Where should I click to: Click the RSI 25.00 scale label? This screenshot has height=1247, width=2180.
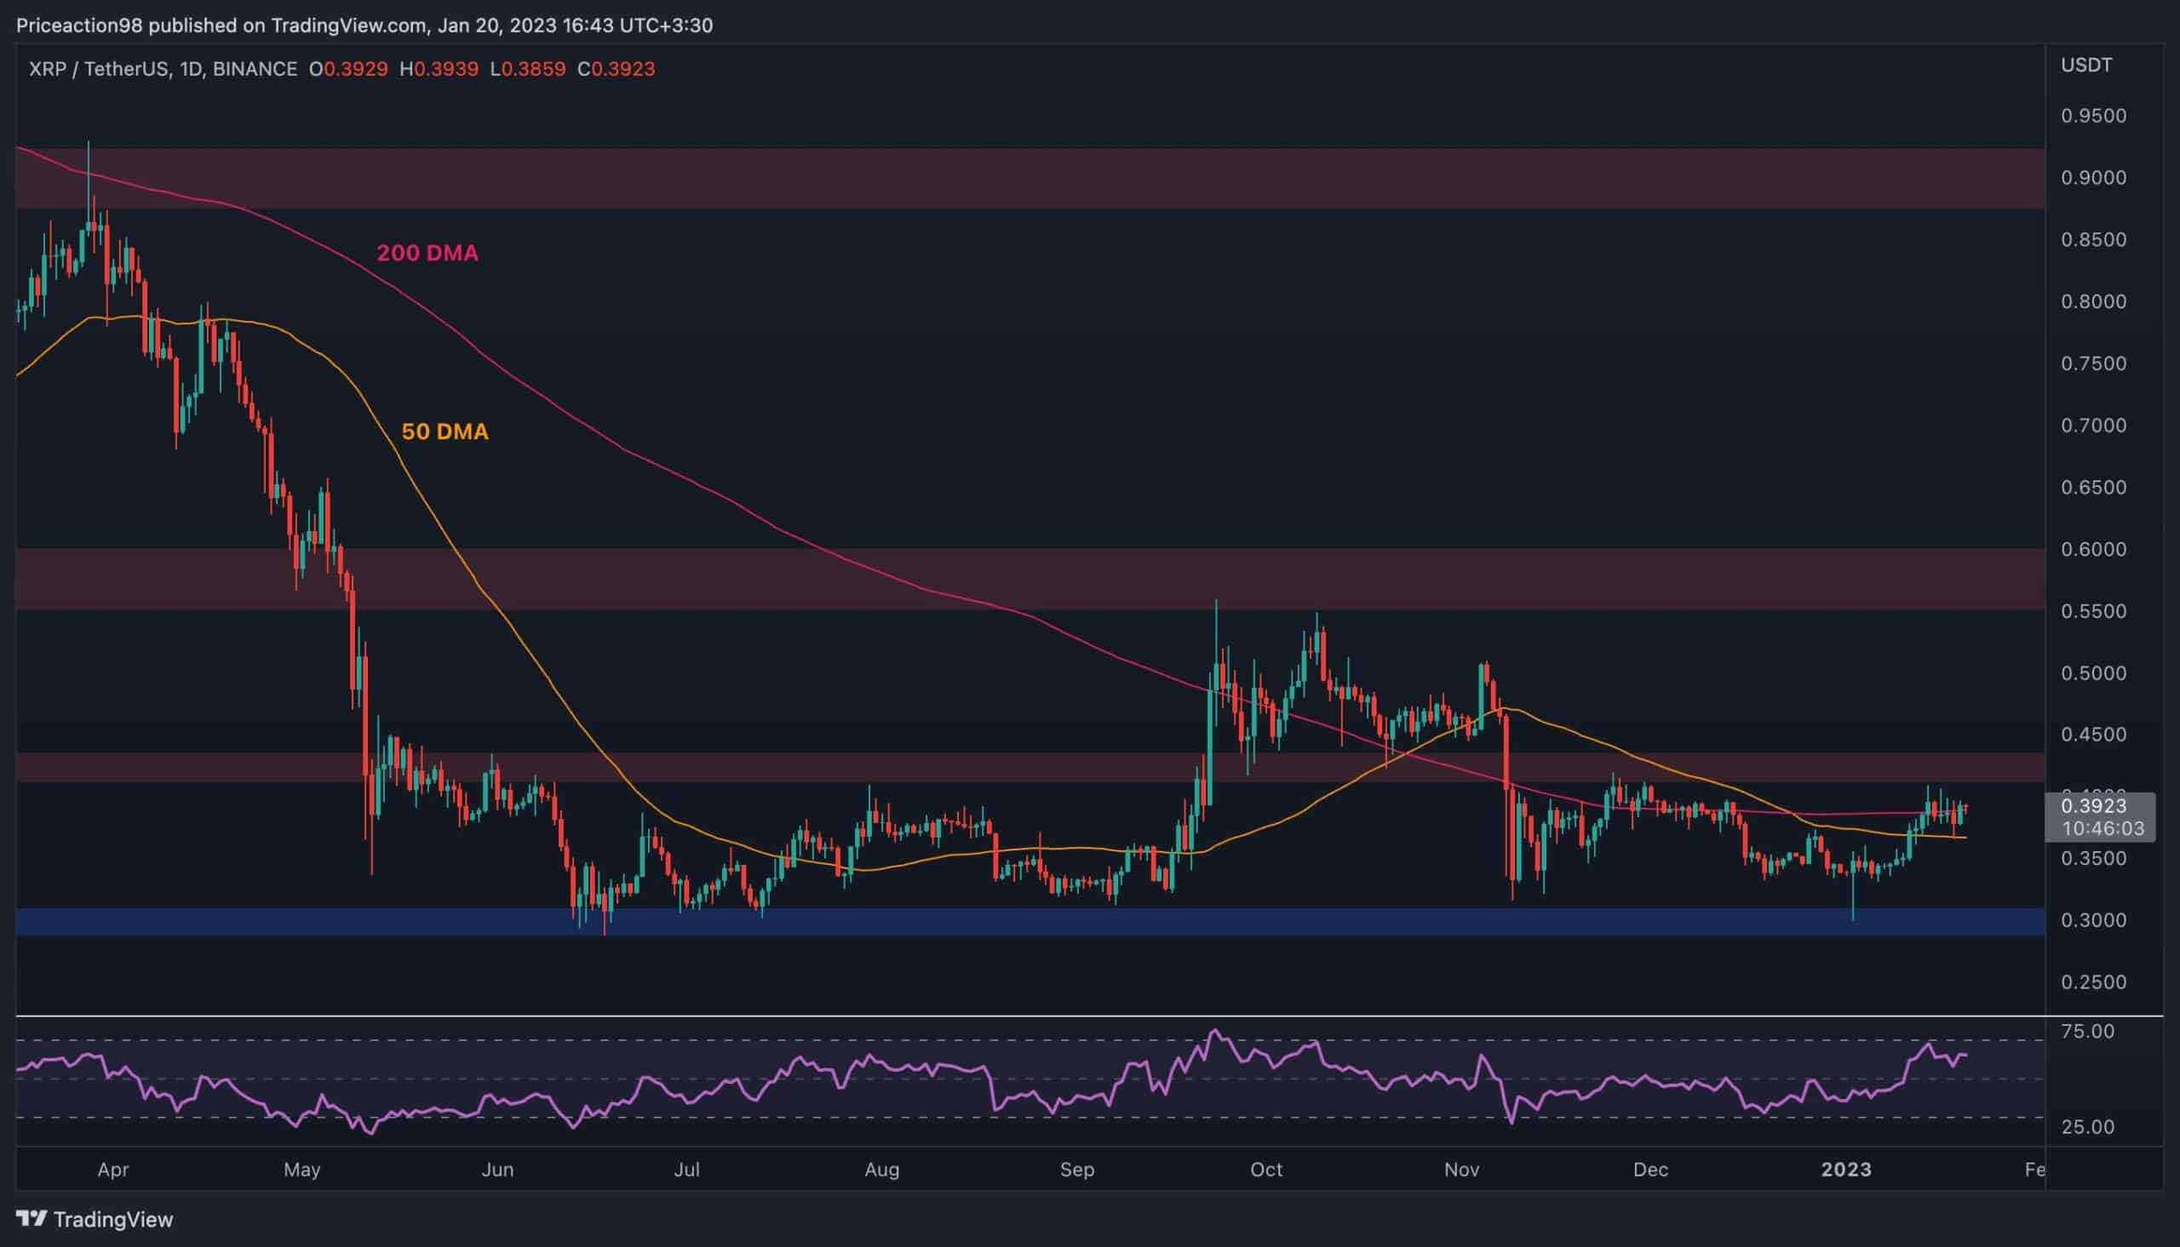[2087, 1127]
